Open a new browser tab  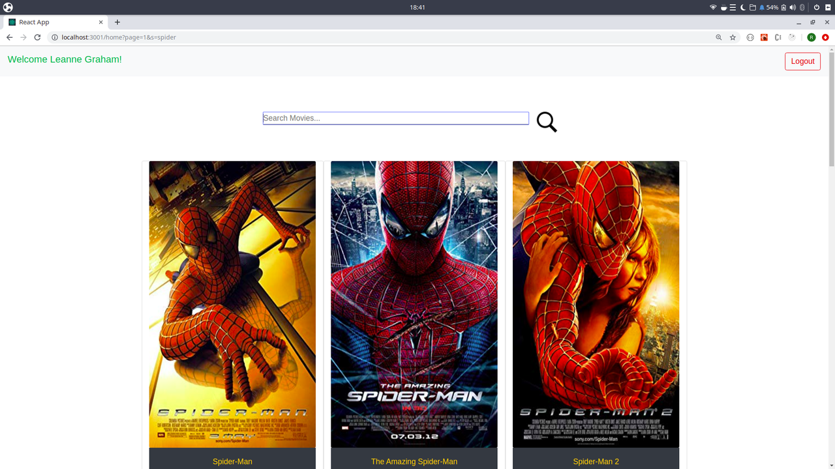pos(117,22)
